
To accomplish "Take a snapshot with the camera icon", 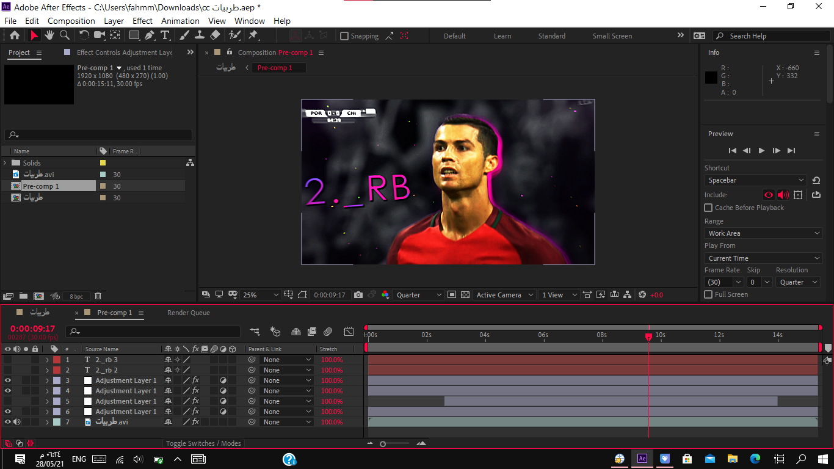I will [x=358, y=295].
